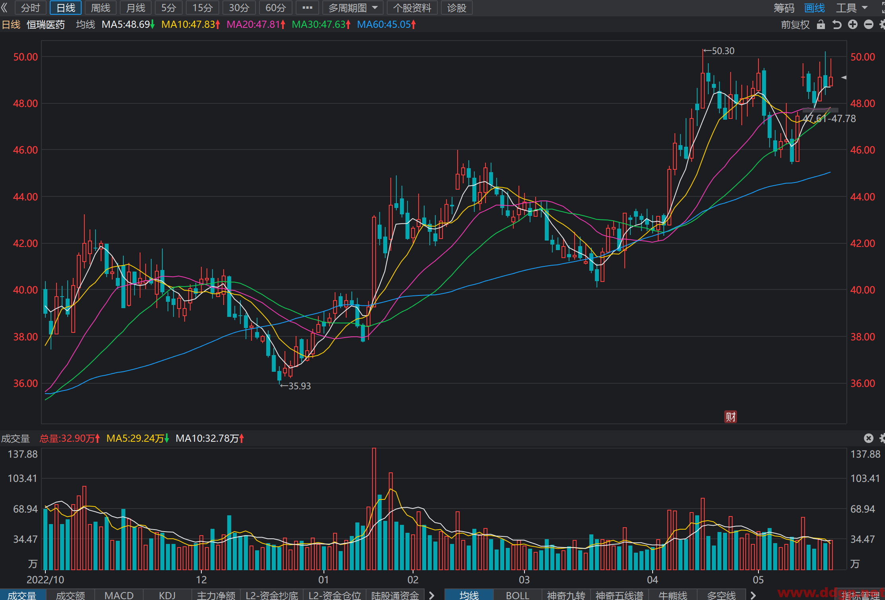Toggle the 筹码 chip distribution panel
The height and width of the screenshot is (600, 885).
(x=784, y=8)
